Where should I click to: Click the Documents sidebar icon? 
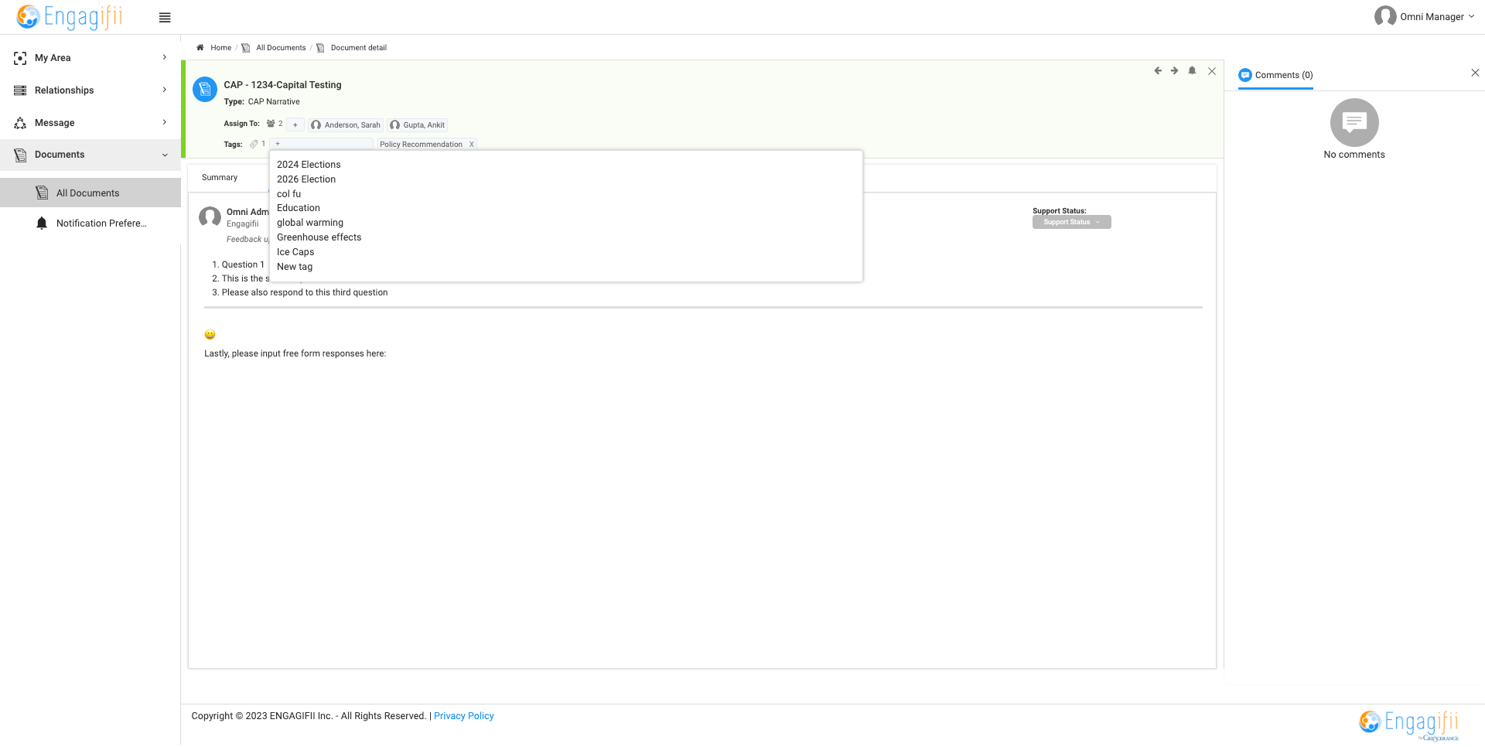pyautogui.click(x=20, y=155)
